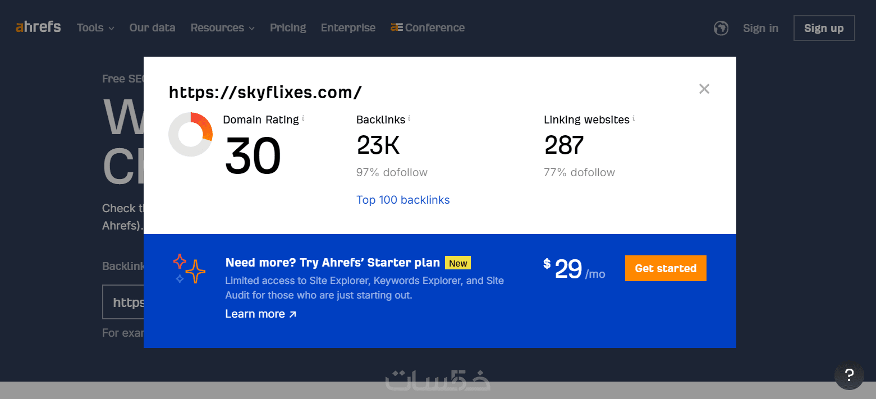
Task: Click the Sign up button
Action: [x=824, y=28]
